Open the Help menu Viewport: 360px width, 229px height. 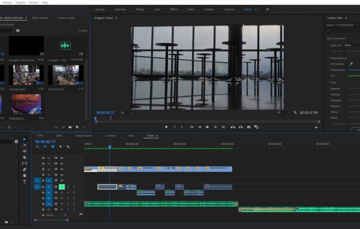(45, 2)
